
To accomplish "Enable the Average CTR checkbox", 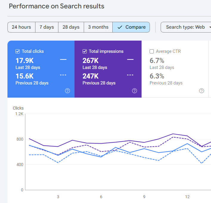I will pyautogui.click(x=152, y=51).
